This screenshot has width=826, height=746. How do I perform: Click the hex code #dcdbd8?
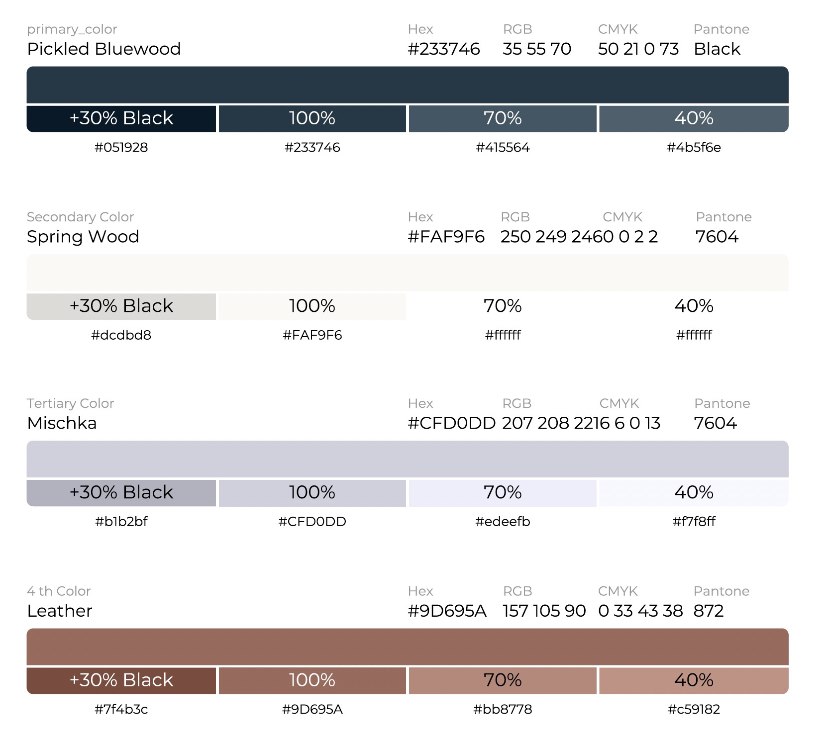[121, 335]
